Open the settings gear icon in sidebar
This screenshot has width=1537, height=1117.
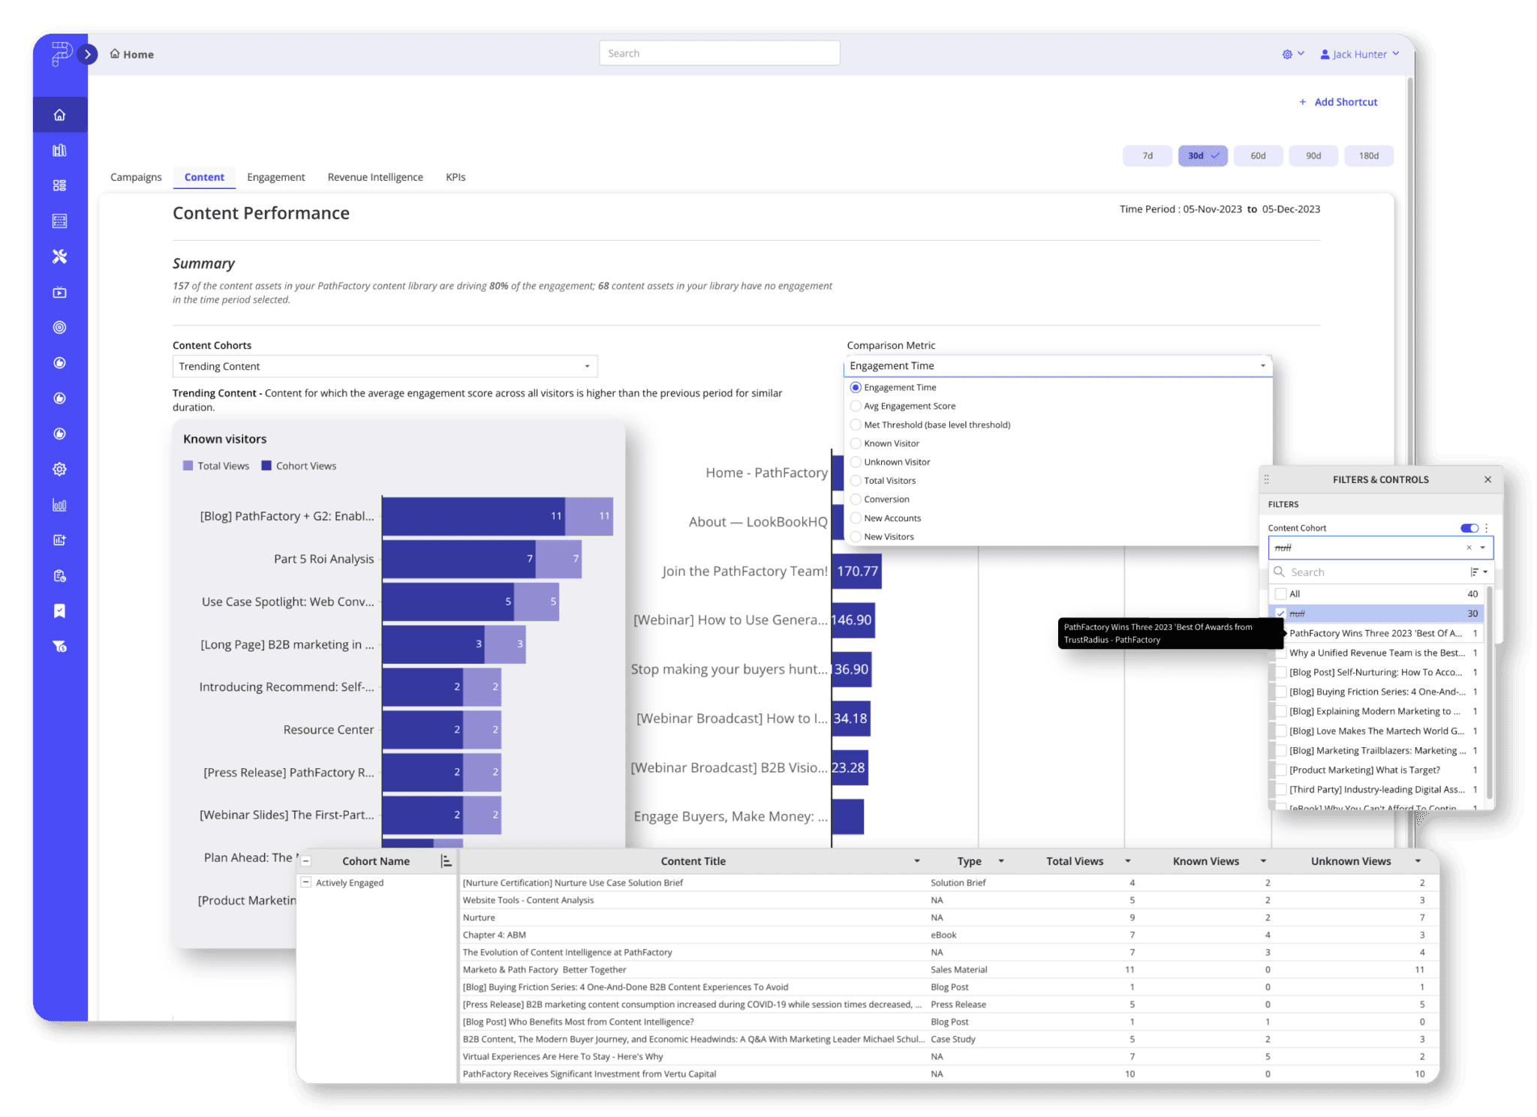59,469
